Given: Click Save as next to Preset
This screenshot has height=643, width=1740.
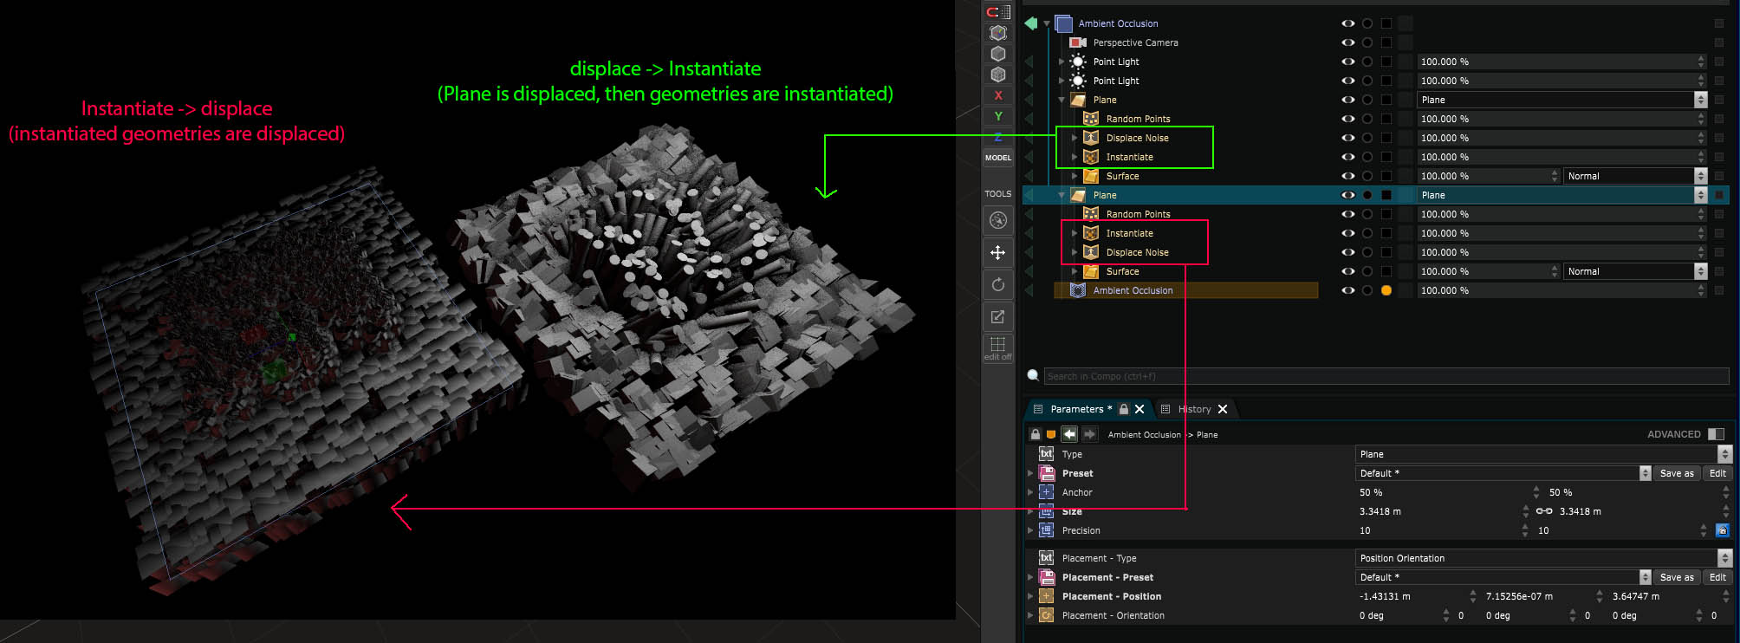Looking at the screenshot, I should click(1676, 473).
